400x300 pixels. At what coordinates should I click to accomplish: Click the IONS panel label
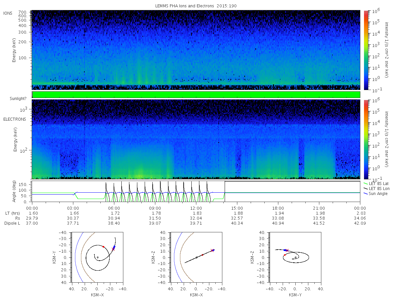[x=8, y=13]
